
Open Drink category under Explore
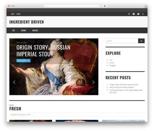[x=112, y=63]
